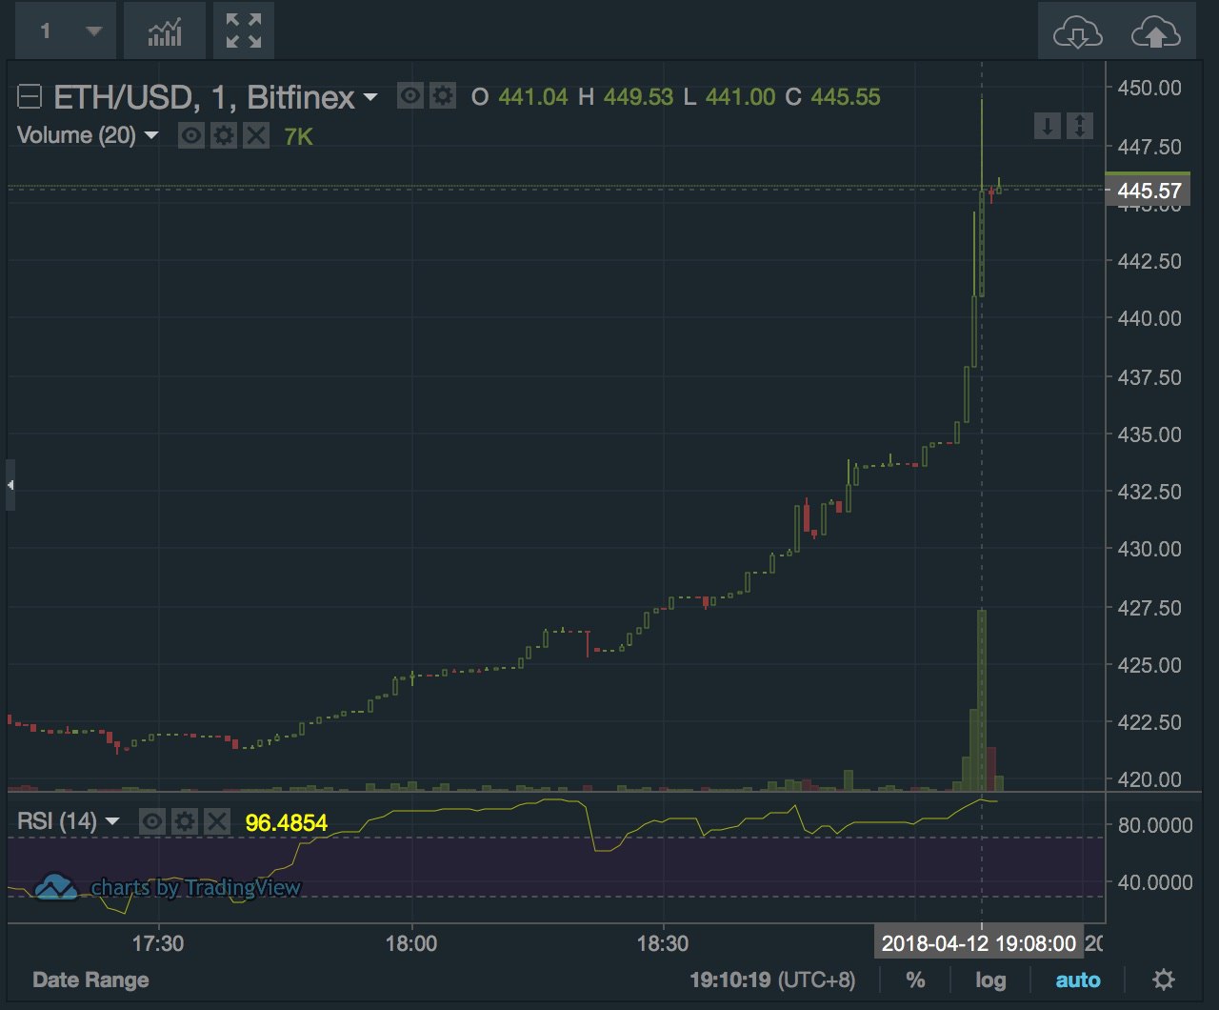
Task: Expand the RSI (14) dropdown arrow
Action: (x=112, y=821)
